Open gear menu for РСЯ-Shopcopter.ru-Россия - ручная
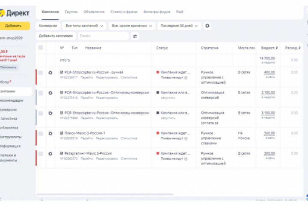 (x=50, y=73)
